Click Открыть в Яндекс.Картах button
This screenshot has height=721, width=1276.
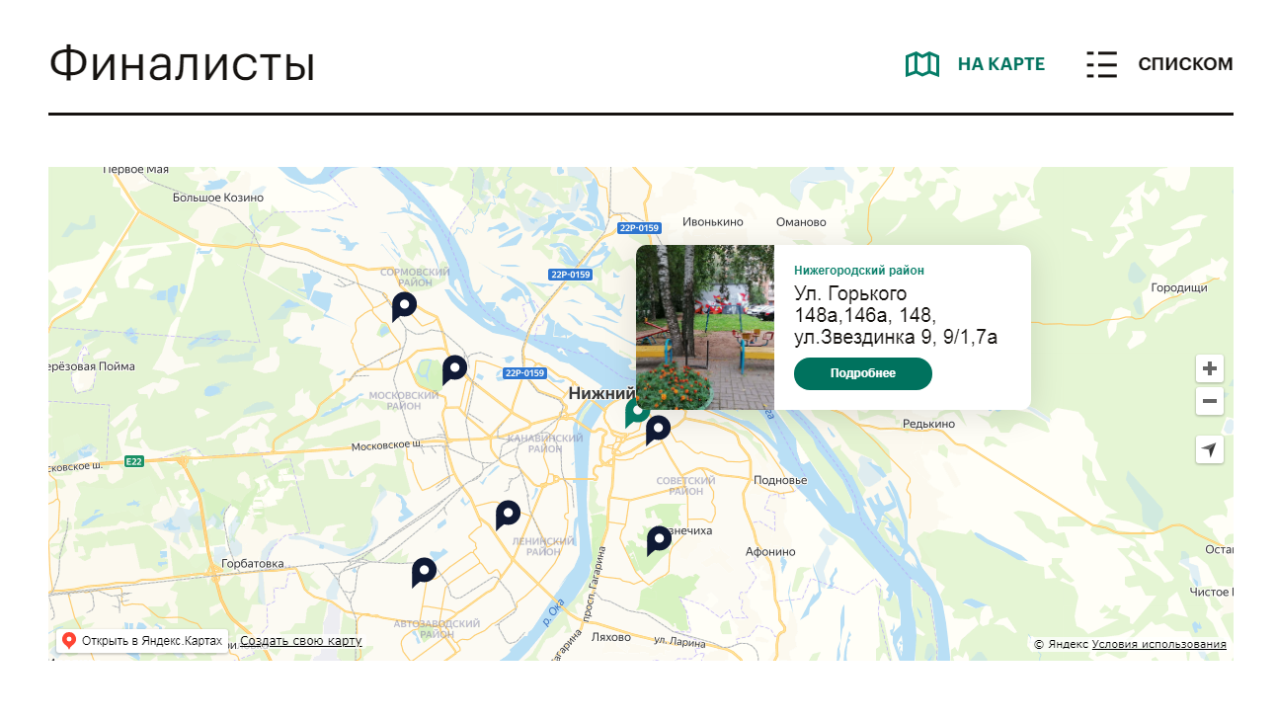pos(142,641)
